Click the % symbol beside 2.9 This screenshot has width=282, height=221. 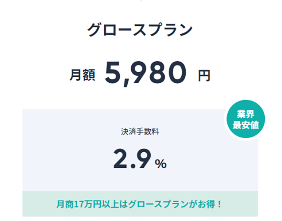coord(161,163)
